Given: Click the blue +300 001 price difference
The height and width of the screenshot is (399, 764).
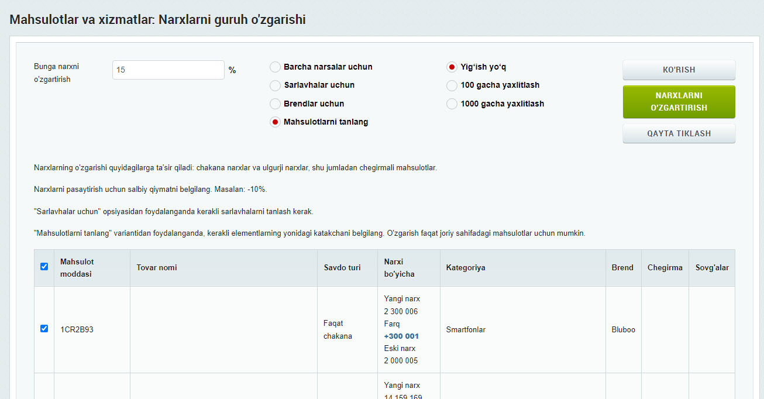Looking at the screenshot, I should coord(401,336).
